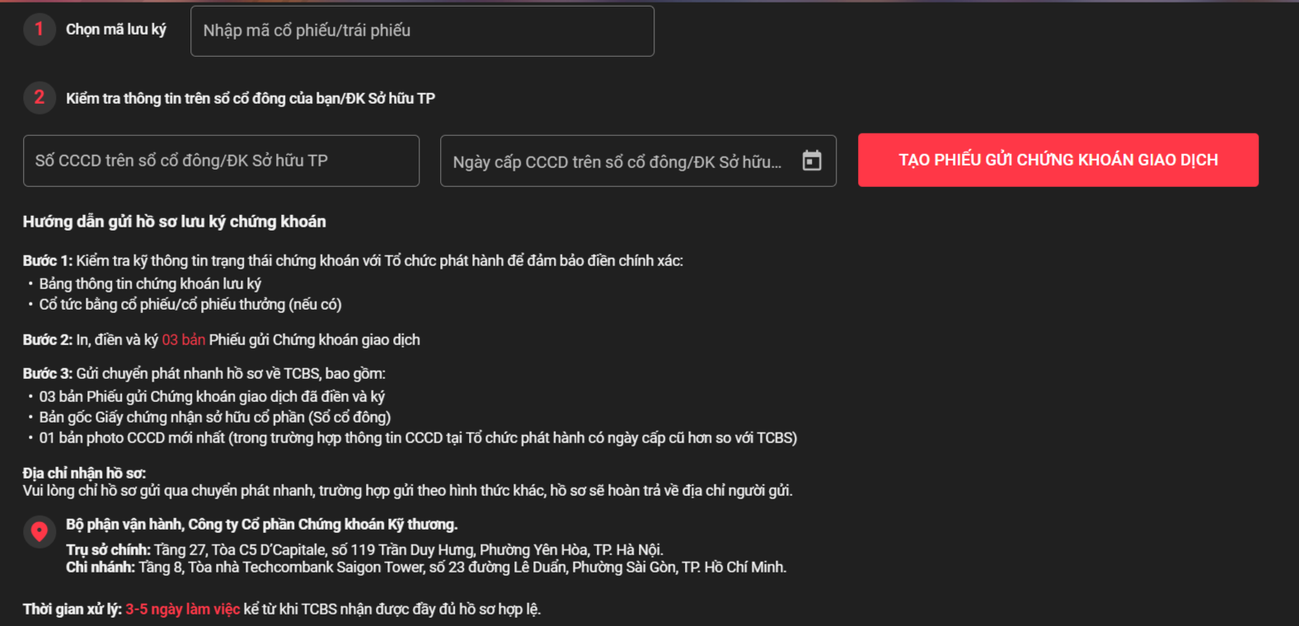Image resolution: width=1299 pixels, height=626 pixels.
Task: Click the 'Địa chỉ nhận hồ sơ' label
Action: 84,473
